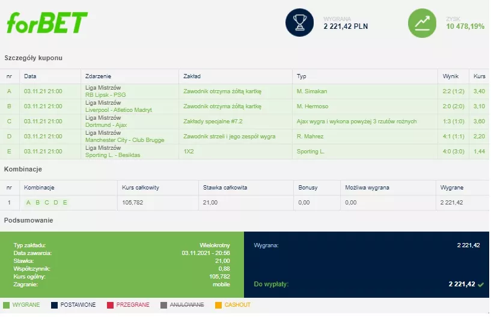The image size is (491, 317).
Task: Click the Wynik column header
Action: click(450, 76)
